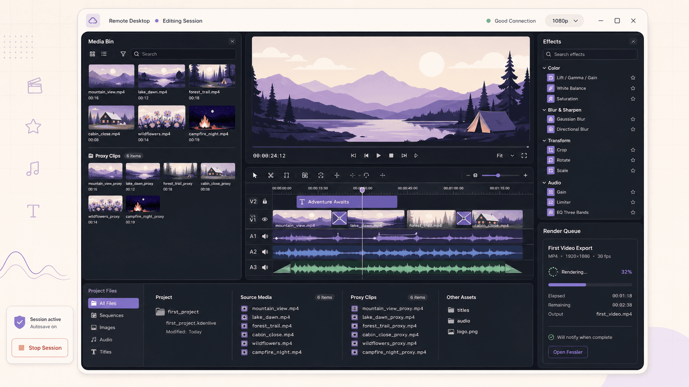
Task: Switch Media Bin to list view
Action: (x=104, y=54)
